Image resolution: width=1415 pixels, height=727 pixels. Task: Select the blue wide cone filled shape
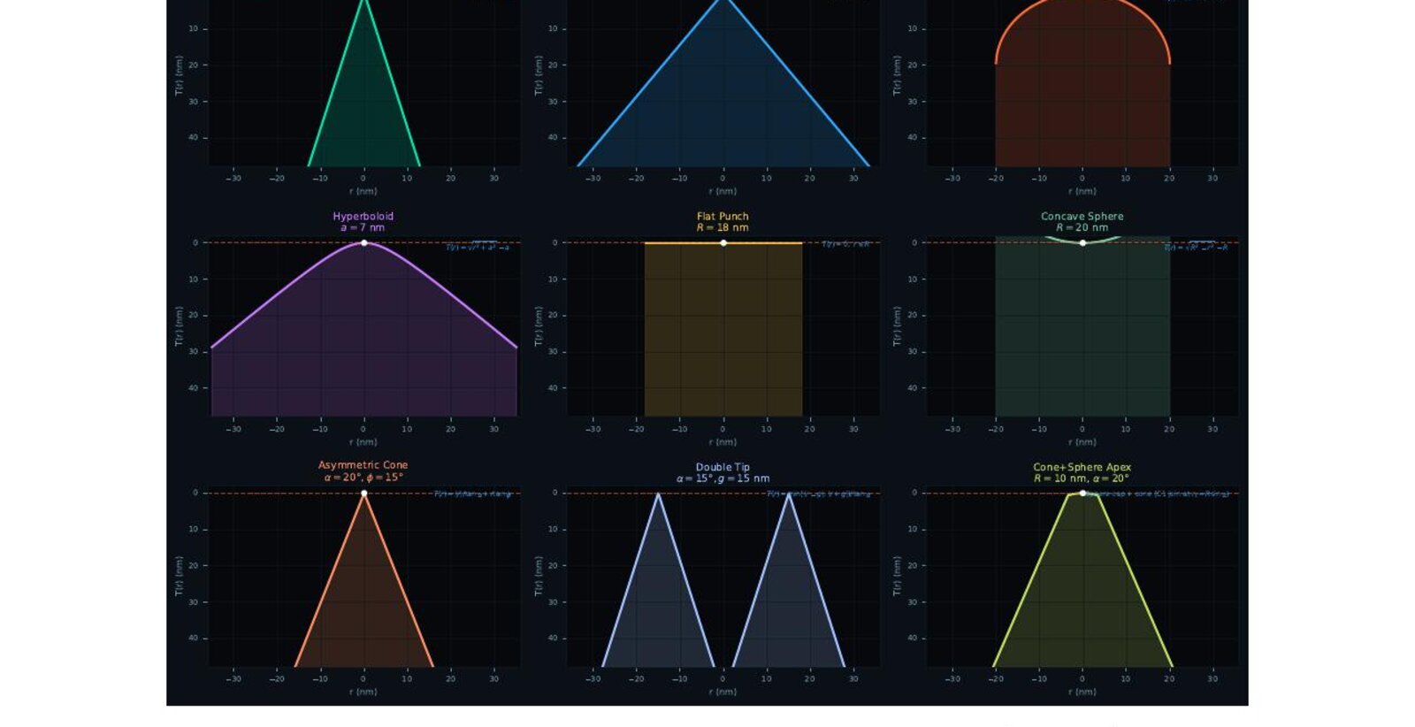(723, 106)
